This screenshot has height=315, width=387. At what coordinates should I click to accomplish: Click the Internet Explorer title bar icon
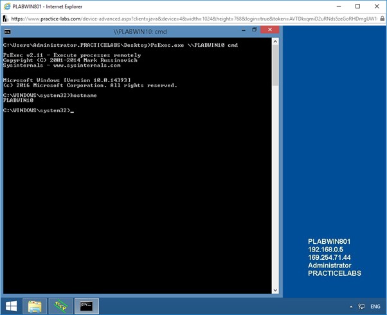pyautogui.click(x=7, y=6)
